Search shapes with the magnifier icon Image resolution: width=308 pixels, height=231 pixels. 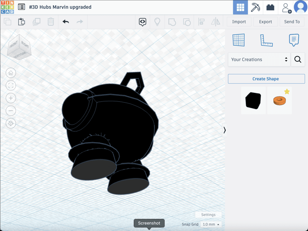click(x=298, y=59)
